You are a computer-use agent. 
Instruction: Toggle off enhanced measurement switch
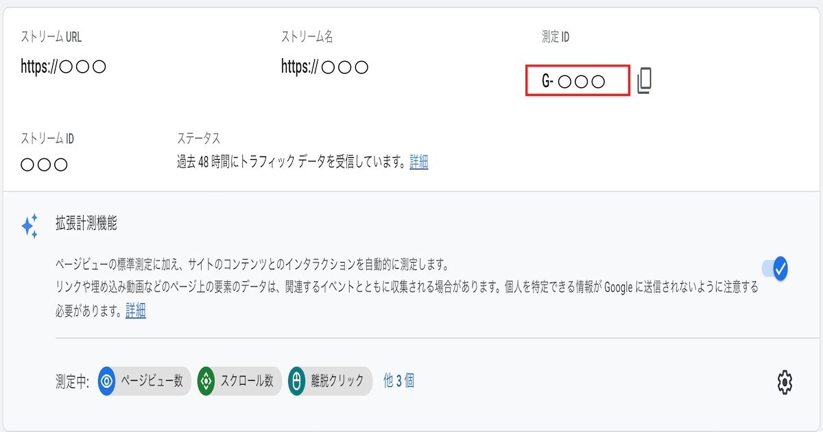[x=775, y=269]
